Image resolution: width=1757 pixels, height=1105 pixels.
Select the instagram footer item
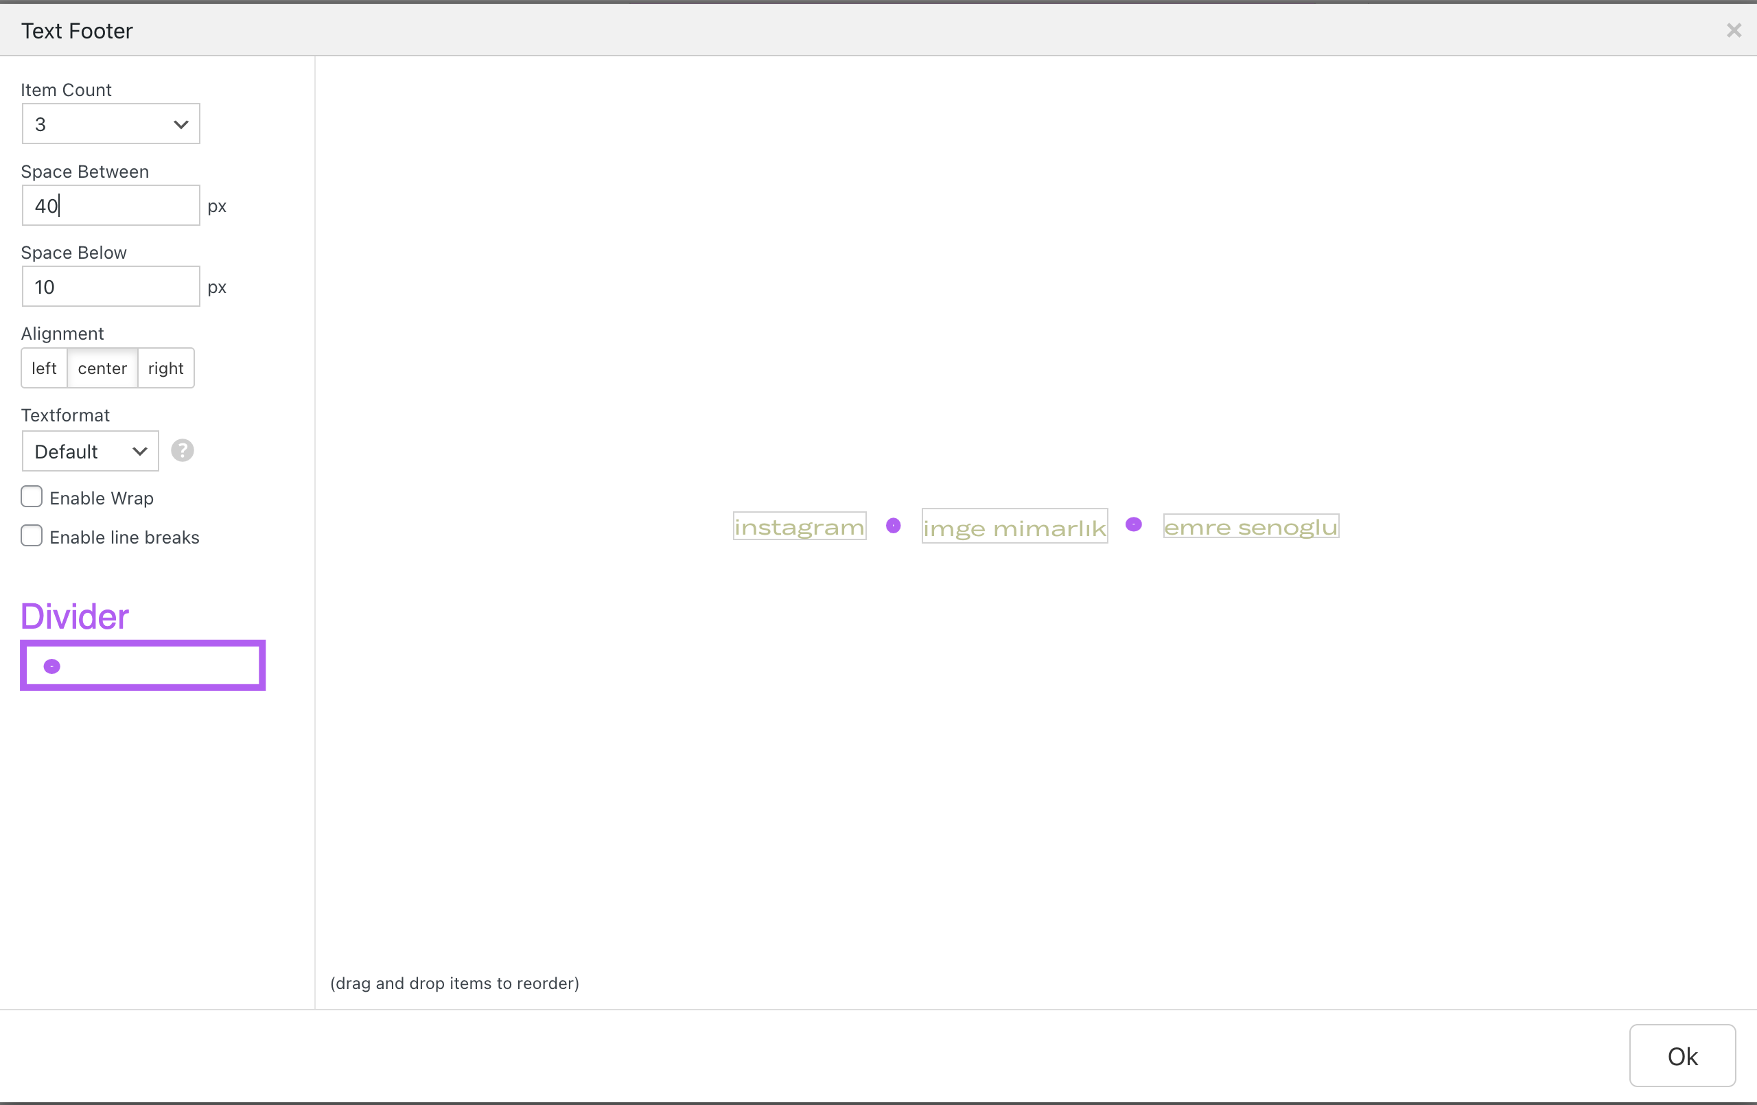pos(799,526)
